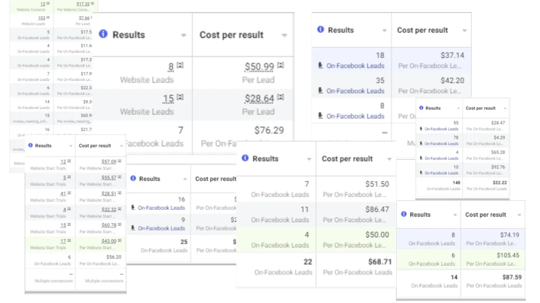Click info icon beside Results above 8 Website Leads
The width and height of the screenshot is (540, 303).
pyautogui.click(x=103, y=34)
